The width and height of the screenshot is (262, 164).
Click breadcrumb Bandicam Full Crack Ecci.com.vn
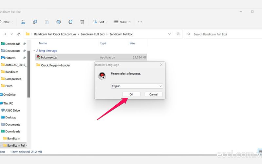click(55, 34)
